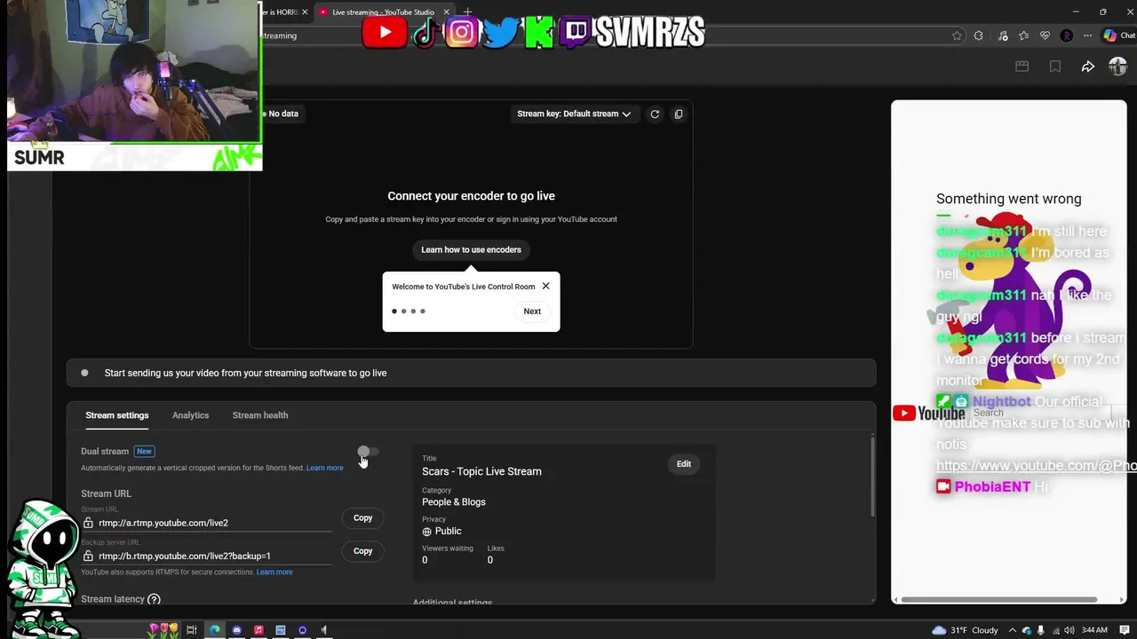Switch to the Analytics tab

pyautogui.click(x=190, y=415)
